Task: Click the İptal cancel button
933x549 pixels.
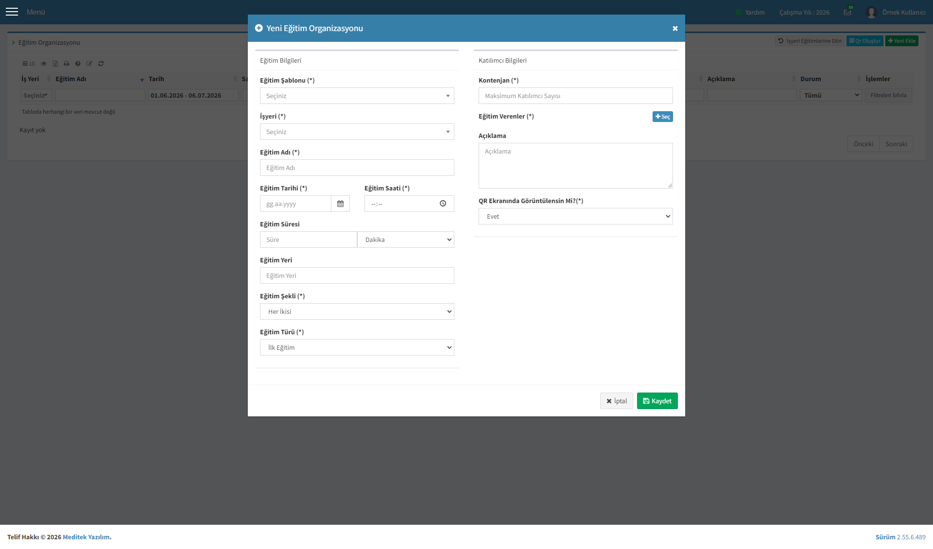Action: [x=617, y=401]
